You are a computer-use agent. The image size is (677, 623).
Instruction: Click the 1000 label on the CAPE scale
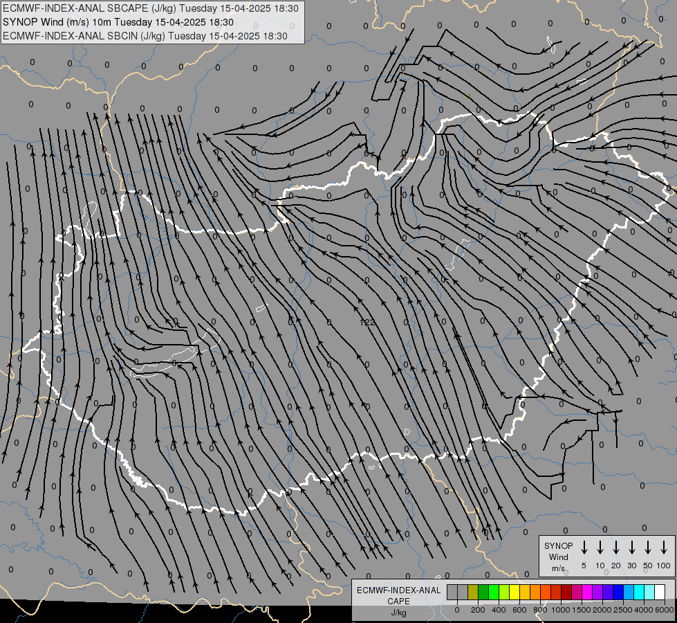click(561, 610)
